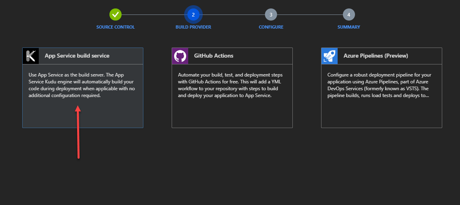Click the GitHub Octocat icon
The image size is (460, 205).
click(180, 56)
